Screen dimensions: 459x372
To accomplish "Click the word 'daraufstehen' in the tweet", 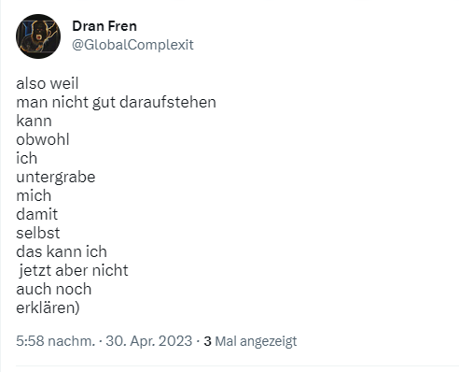I will 168,102.
